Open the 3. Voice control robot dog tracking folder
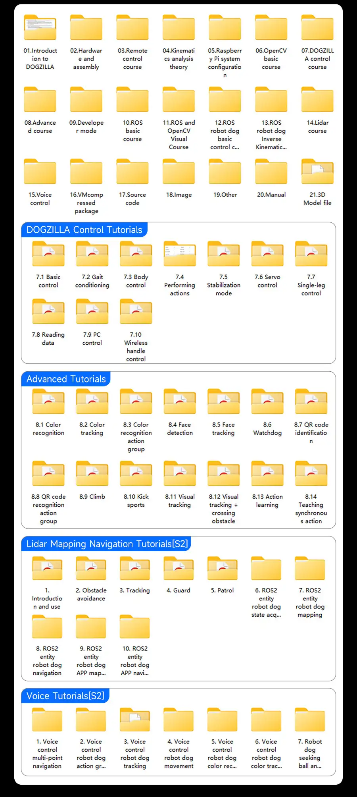The width and height of the screenshot is (357, 797). pyautogui.click(x=135, y=720)
